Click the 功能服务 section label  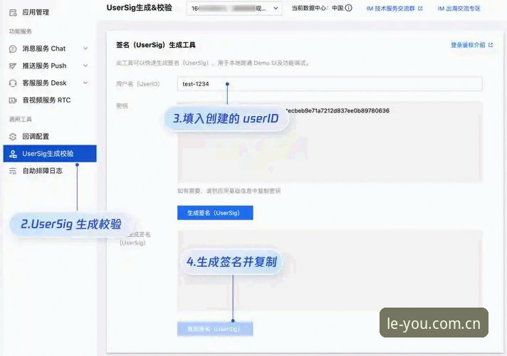pyautogui.click(x=20, y=31)
